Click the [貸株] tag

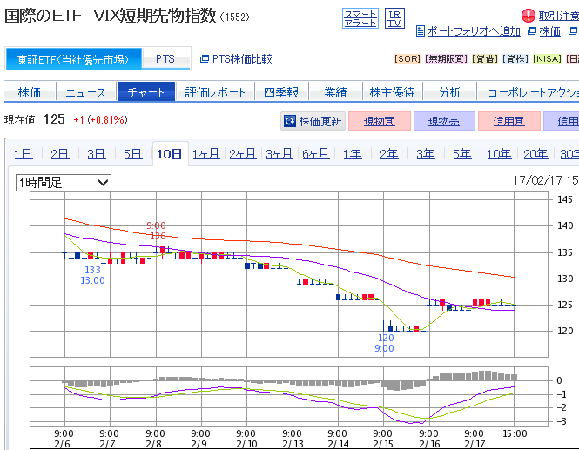click(515, 58)
